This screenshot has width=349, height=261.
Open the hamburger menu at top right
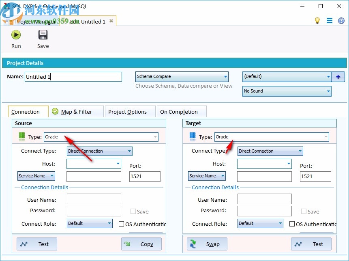point(330,20)
